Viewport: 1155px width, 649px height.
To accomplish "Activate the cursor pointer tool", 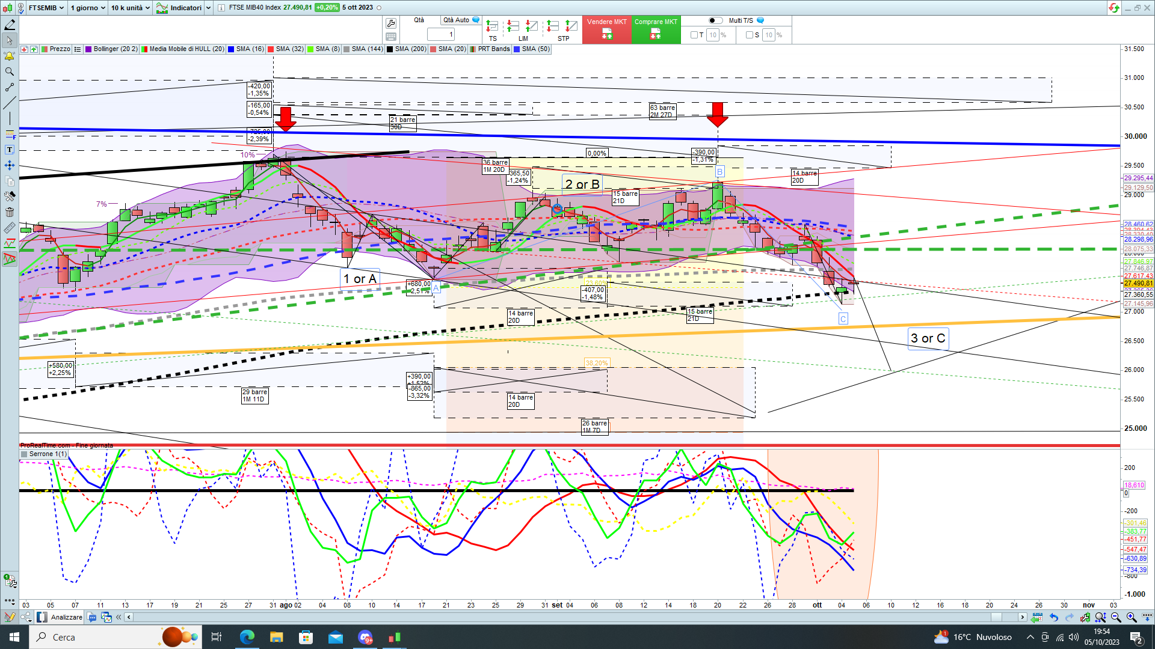I will [10, 40].
